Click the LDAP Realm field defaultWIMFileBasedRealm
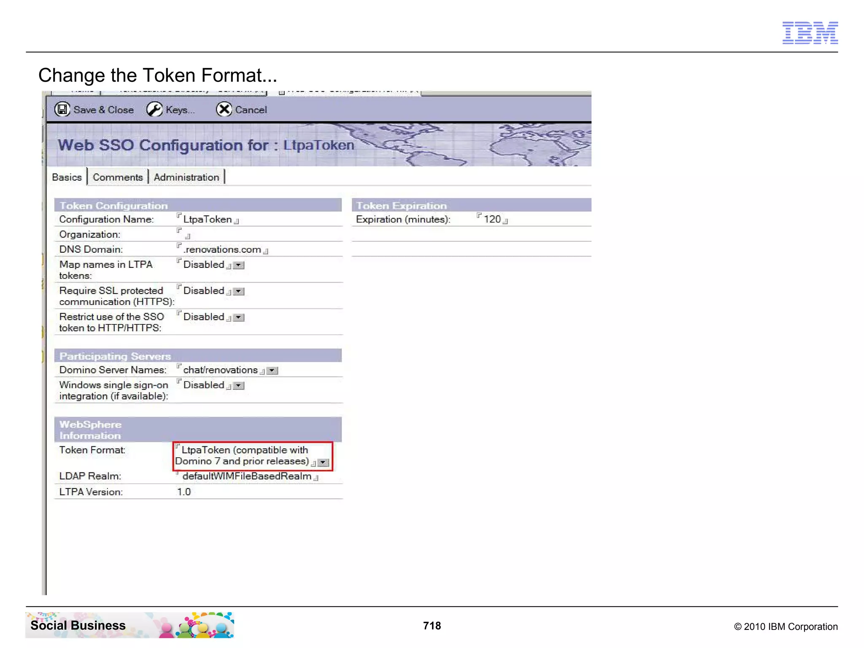The height and width of the screenshot is (648, 864). pyautogui.click(x=247, y=476)
